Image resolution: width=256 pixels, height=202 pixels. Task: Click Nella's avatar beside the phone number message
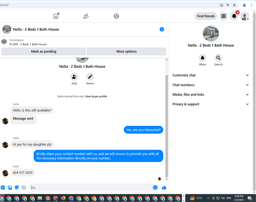[x=5, y=173]
